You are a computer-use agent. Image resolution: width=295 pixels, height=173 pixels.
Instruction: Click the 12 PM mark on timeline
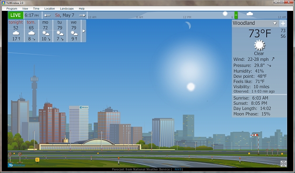pyautogui.click(x=187, y=17)
